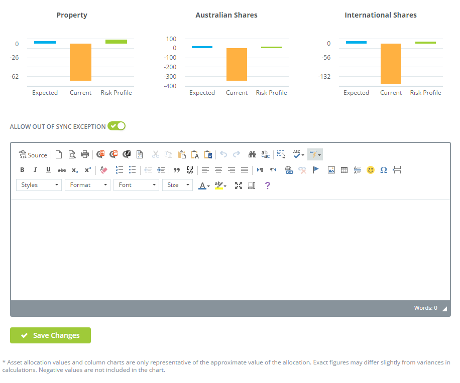Screen dimensions: 460x383
Task: Open the Format dropdown
Action: pyautogui.click(x=87, y=185)
